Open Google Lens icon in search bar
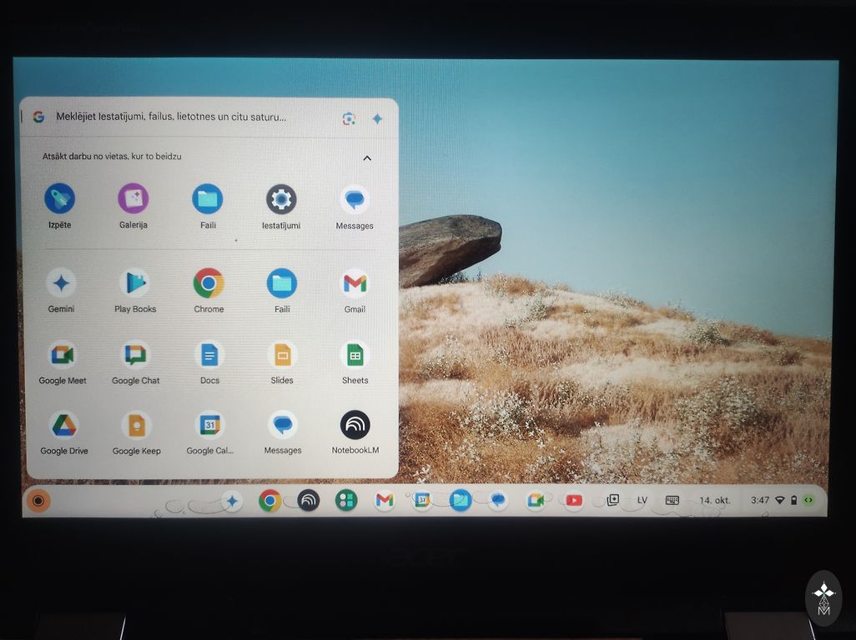Image resolution: width=856 pixels, height=640 pixels. point(349,118)
